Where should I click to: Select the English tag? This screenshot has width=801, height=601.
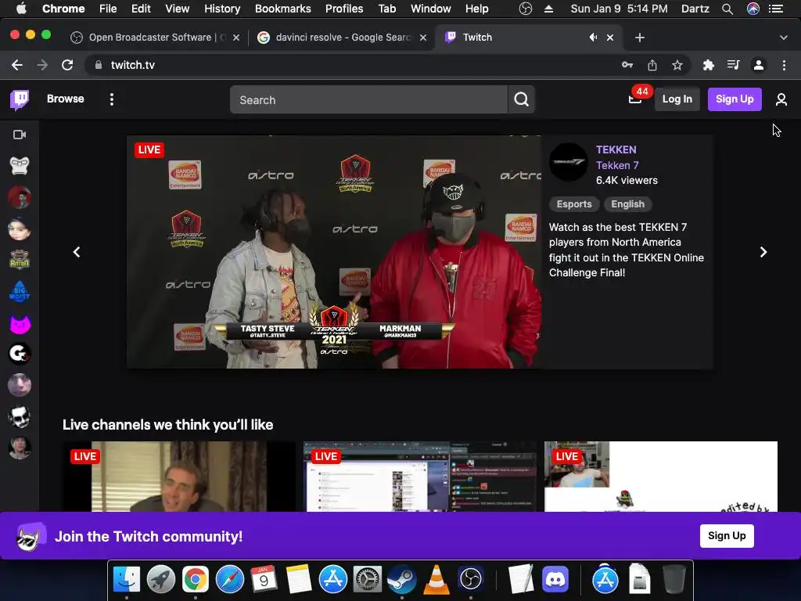tap(628, 204)
